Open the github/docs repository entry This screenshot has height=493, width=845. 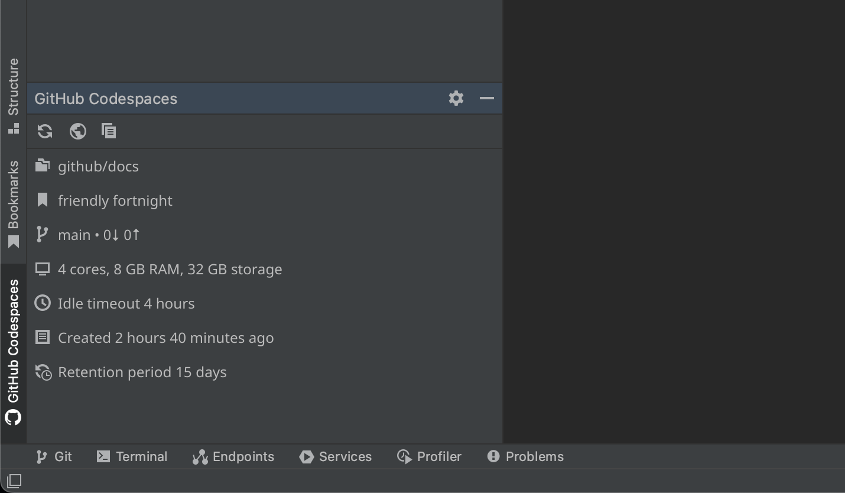click(98, 166)
